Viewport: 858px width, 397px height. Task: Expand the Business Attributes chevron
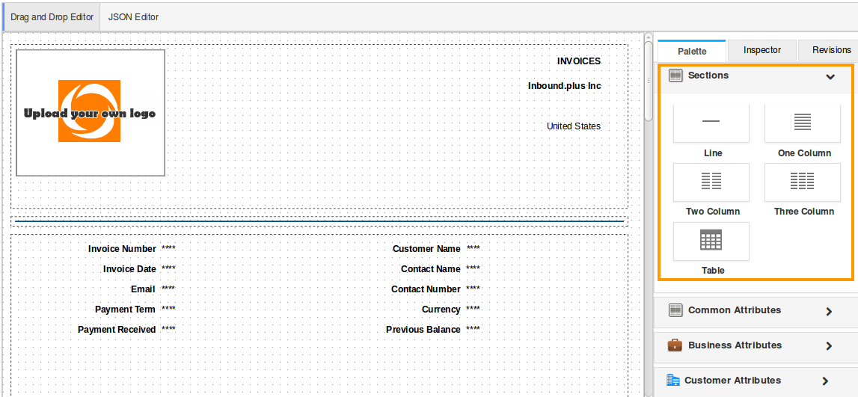tap(828, 346)
